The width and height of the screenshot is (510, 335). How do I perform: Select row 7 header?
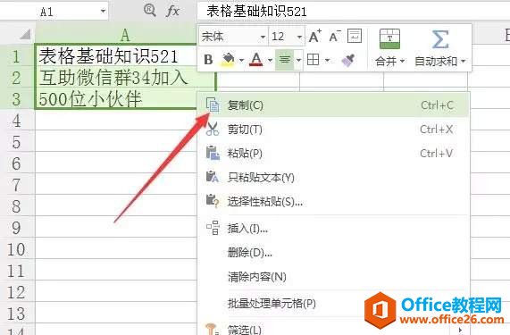click(x=17, y=185)
